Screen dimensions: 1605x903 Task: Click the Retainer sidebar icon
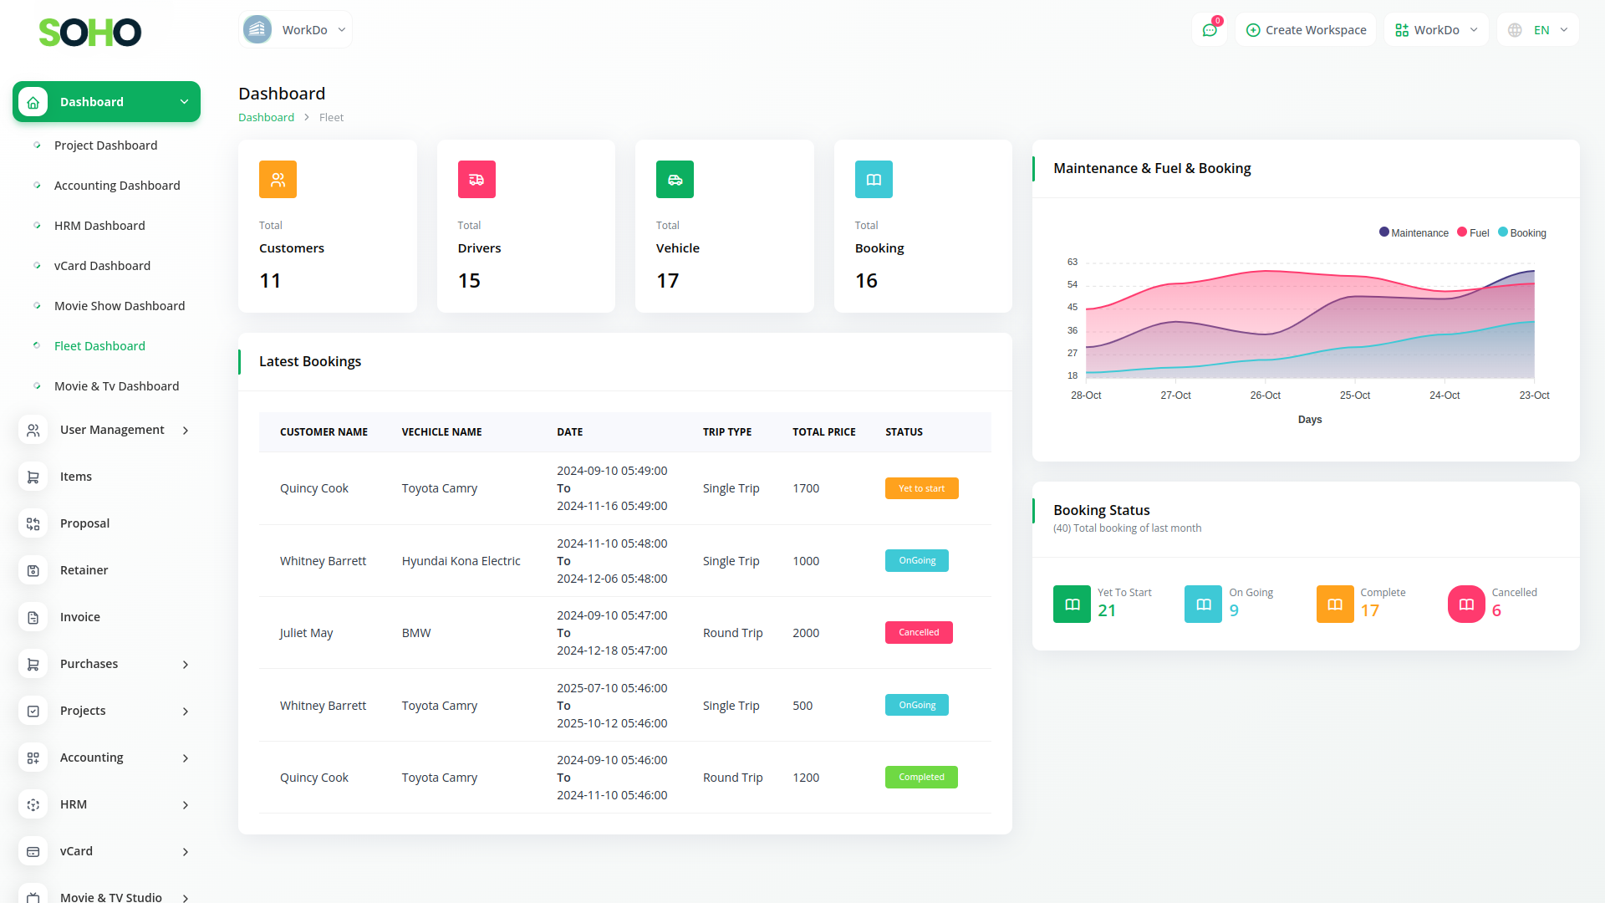33,570
